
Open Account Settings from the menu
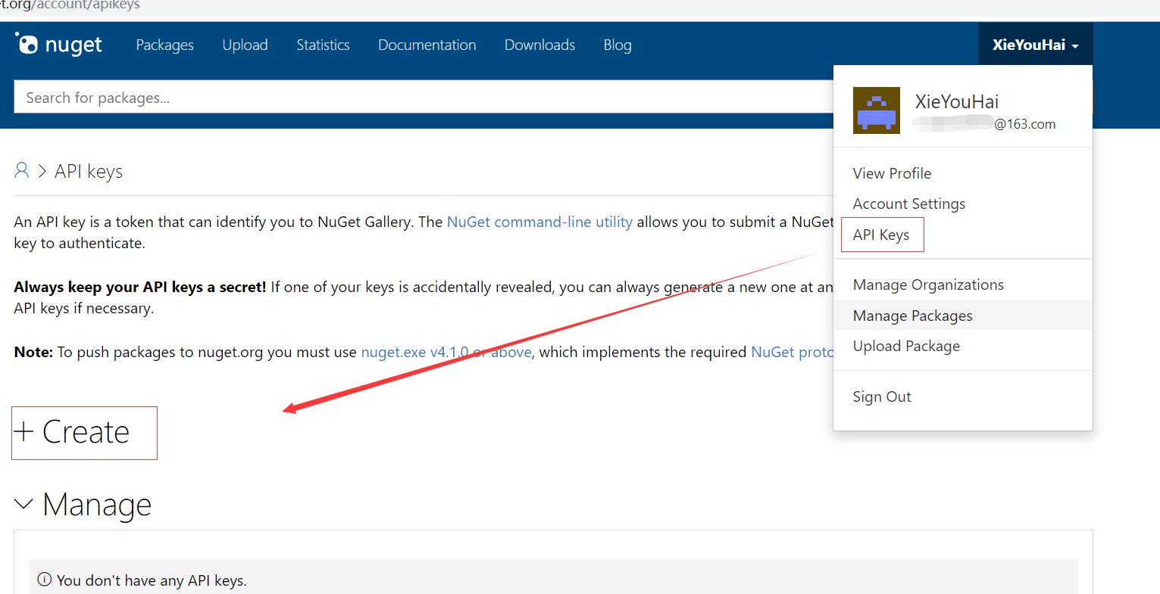(909, 204)
